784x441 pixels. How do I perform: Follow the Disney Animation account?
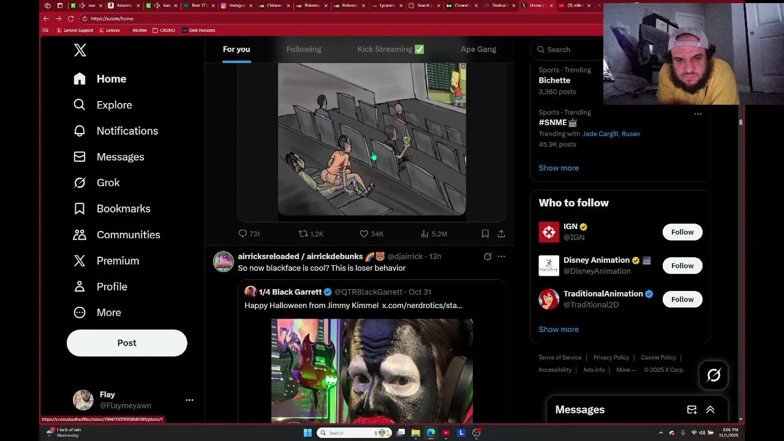682,266
